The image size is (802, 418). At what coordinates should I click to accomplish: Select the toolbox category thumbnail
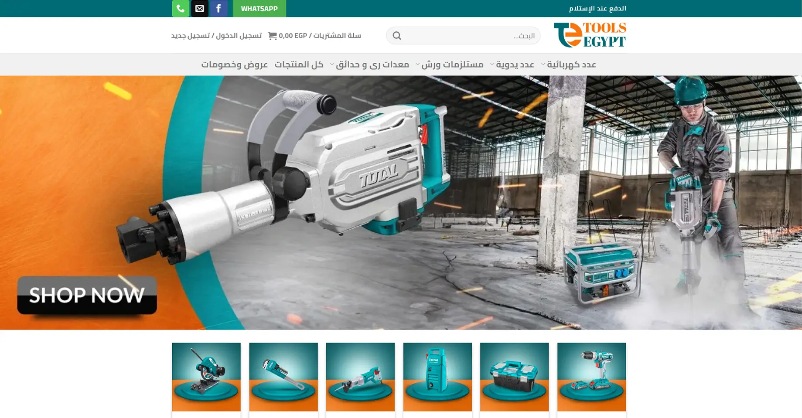pyautogui.click(x=515, y=377)
